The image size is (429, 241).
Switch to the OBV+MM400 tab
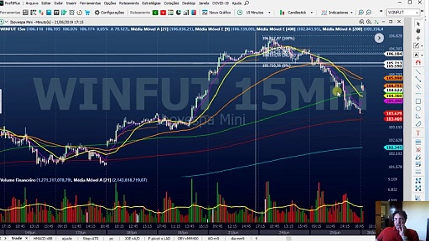pyautogui.click(x=188, y=239)
